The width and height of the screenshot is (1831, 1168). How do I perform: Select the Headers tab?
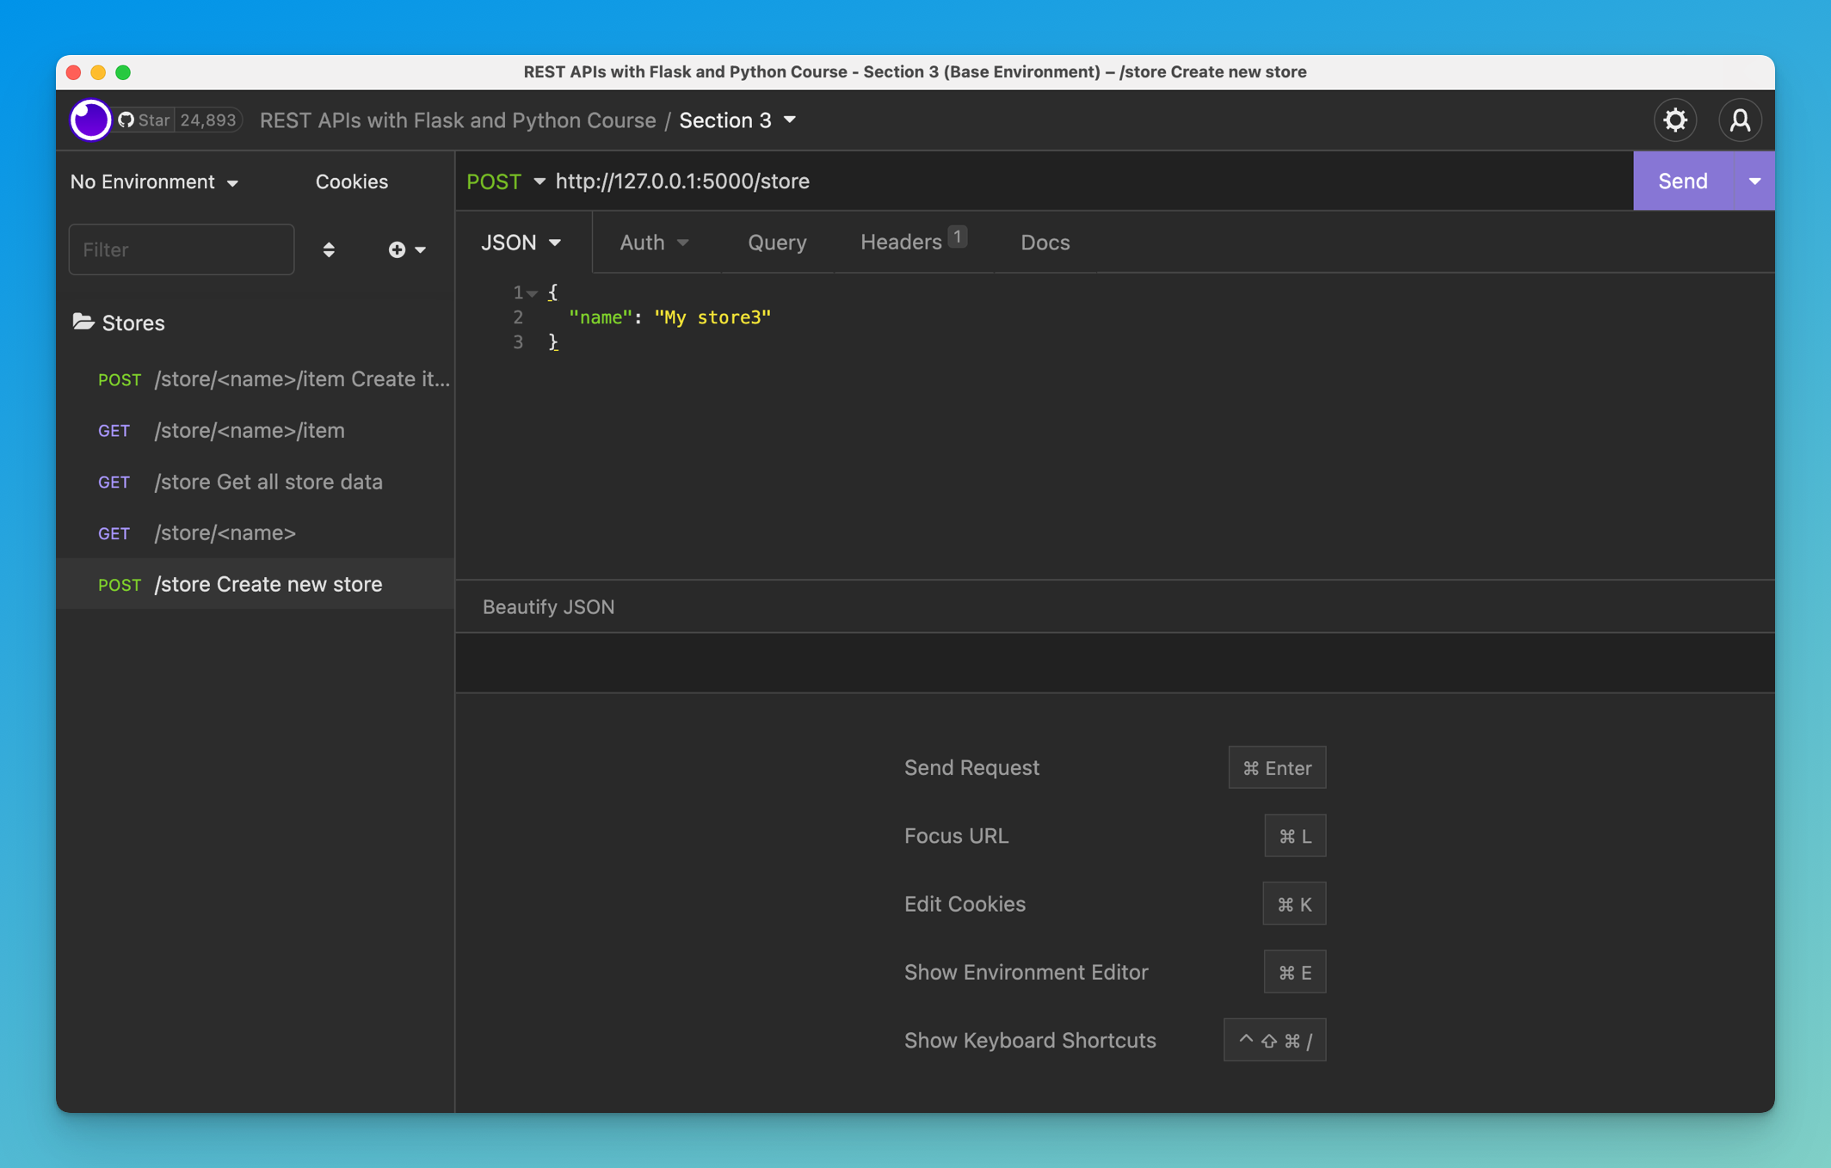click(x=913, y=242)
